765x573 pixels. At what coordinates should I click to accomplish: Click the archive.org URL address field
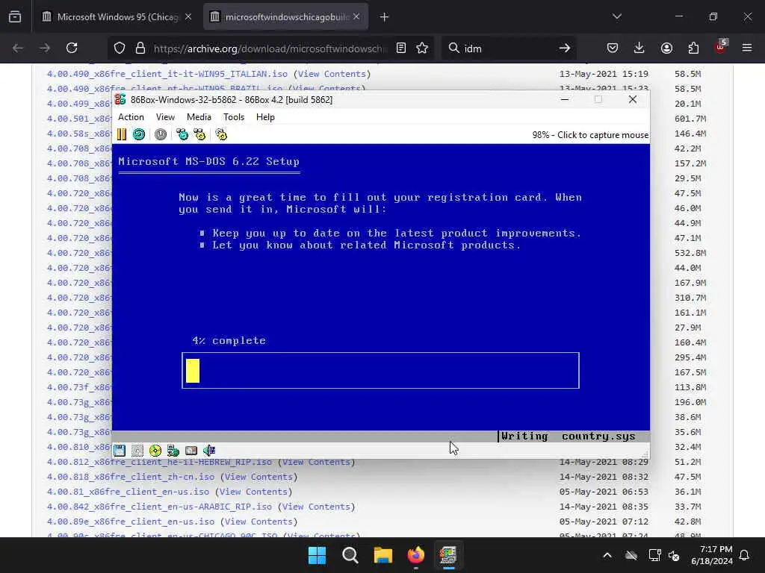270,48
